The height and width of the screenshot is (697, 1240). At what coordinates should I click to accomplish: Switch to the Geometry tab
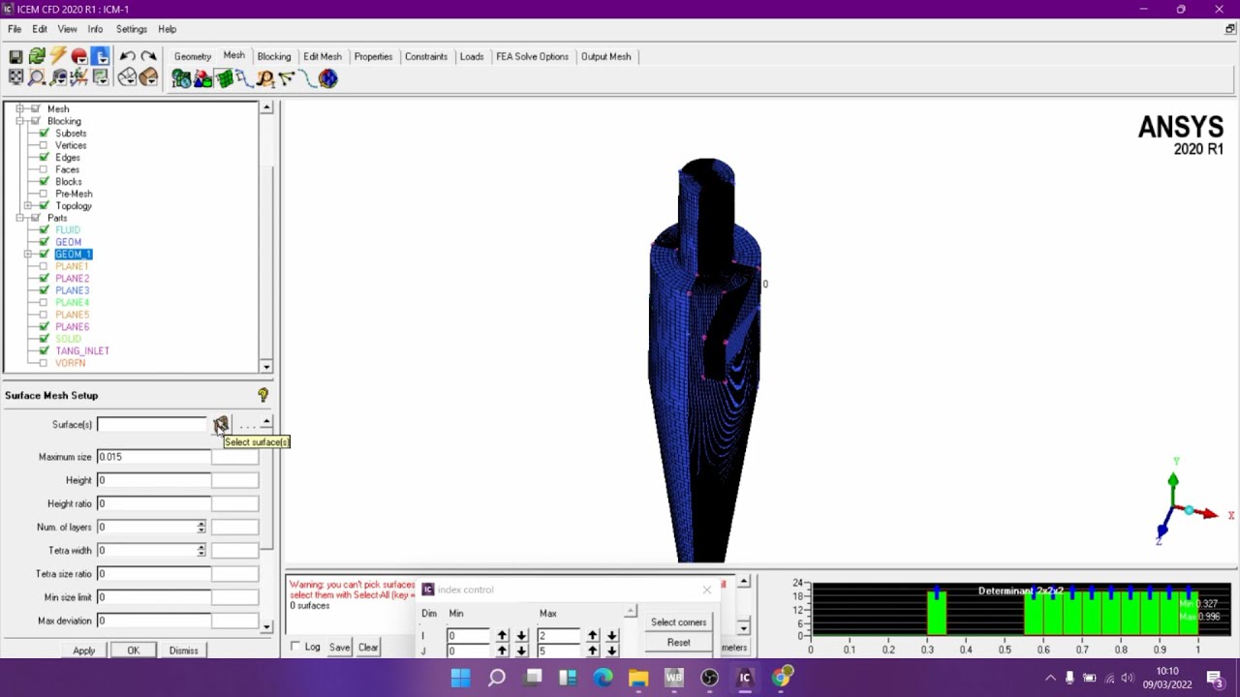[x=193, y=56]
